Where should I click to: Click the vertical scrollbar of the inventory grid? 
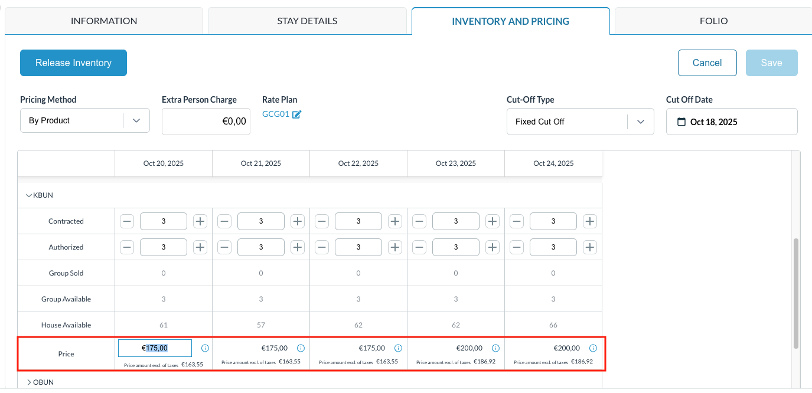point(795,293)
